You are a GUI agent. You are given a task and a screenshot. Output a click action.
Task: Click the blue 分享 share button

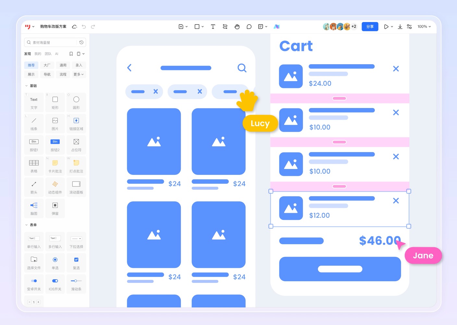pos(370,27)
